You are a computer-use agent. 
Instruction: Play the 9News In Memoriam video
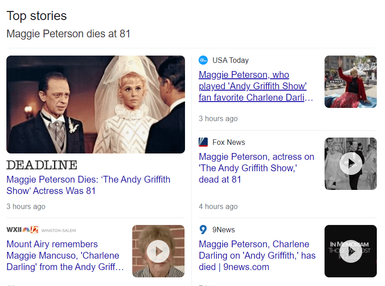click(350, 251)
